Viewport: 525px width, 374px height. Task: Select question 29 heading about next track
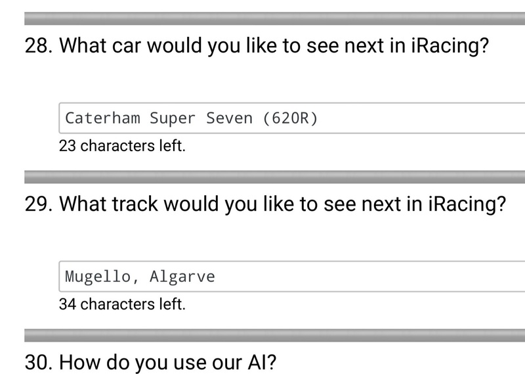[x=283, y=204]
